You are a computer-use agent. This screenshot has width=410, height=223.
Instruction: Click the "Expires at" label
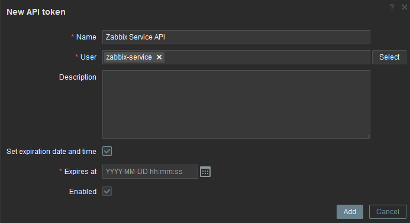pos(80,172)
